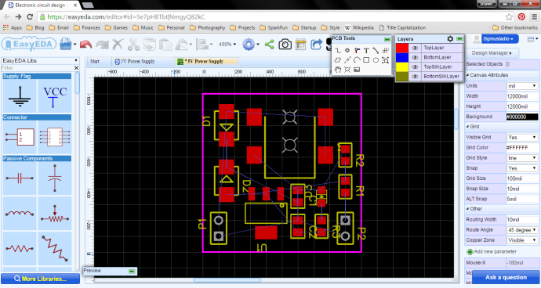Click the More Libraries button
Viewport: 541px width, 288px height.
(40, 279)
